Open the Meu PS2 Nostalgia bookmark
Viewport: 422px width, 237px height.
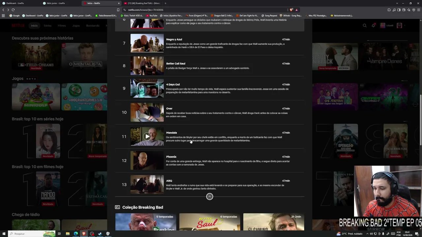coord(316,15)
